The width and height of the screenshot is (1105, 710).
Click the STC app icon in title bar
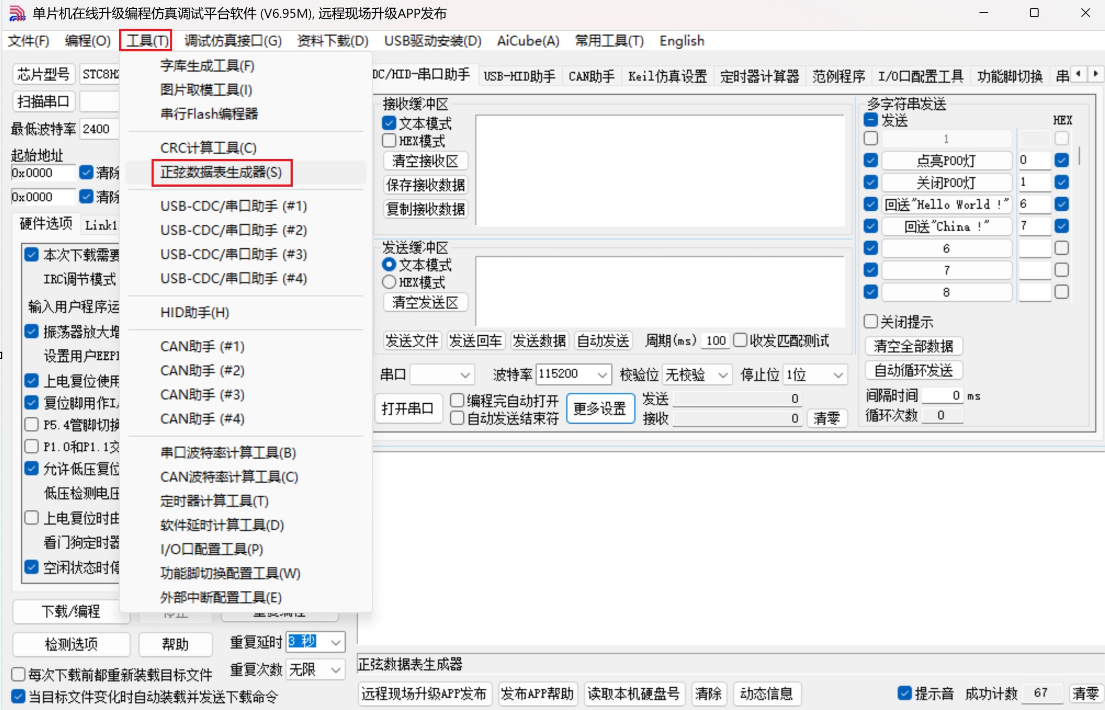(x=17, y=14)
